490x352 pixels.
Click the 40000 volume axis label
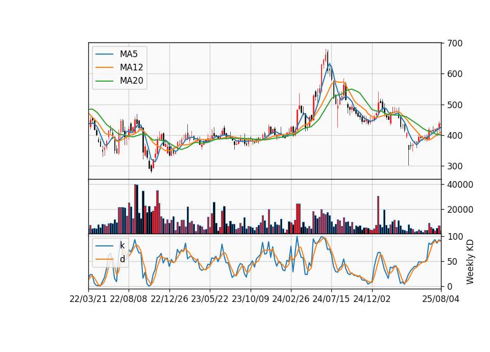[x=460, y=185]
